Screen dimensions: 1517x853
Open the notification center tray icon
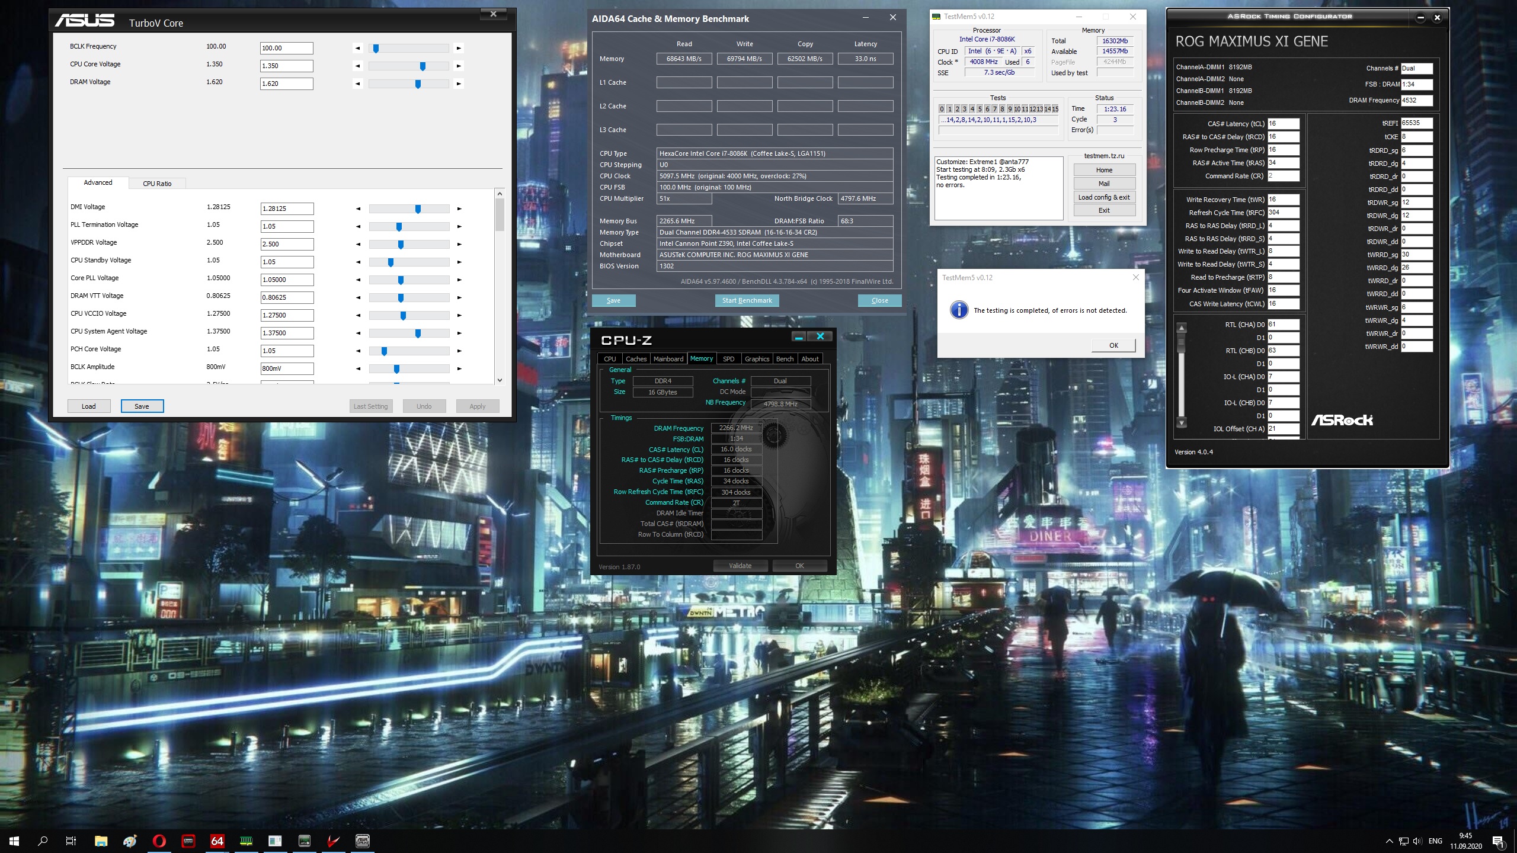pyautogui.click(x=1497, y=841)
